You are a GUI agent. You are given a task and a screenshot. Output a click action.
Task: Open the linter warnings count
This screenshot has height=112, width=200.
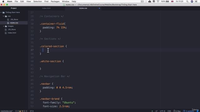click(x=21, y=111)
